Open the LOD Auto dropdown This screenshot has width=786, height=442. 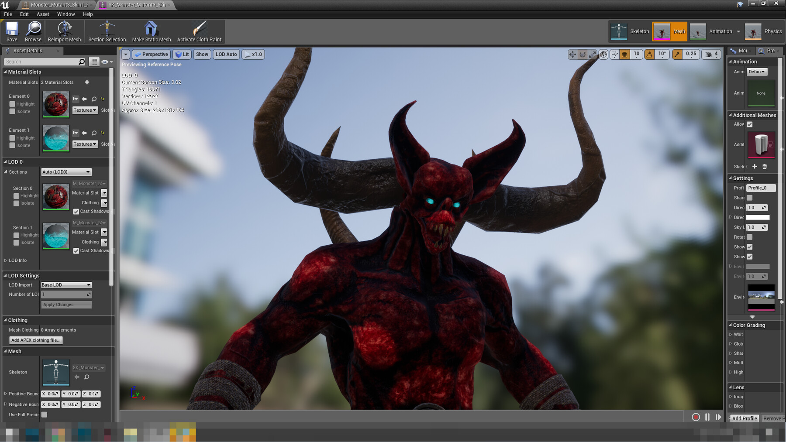pos(226,54)
